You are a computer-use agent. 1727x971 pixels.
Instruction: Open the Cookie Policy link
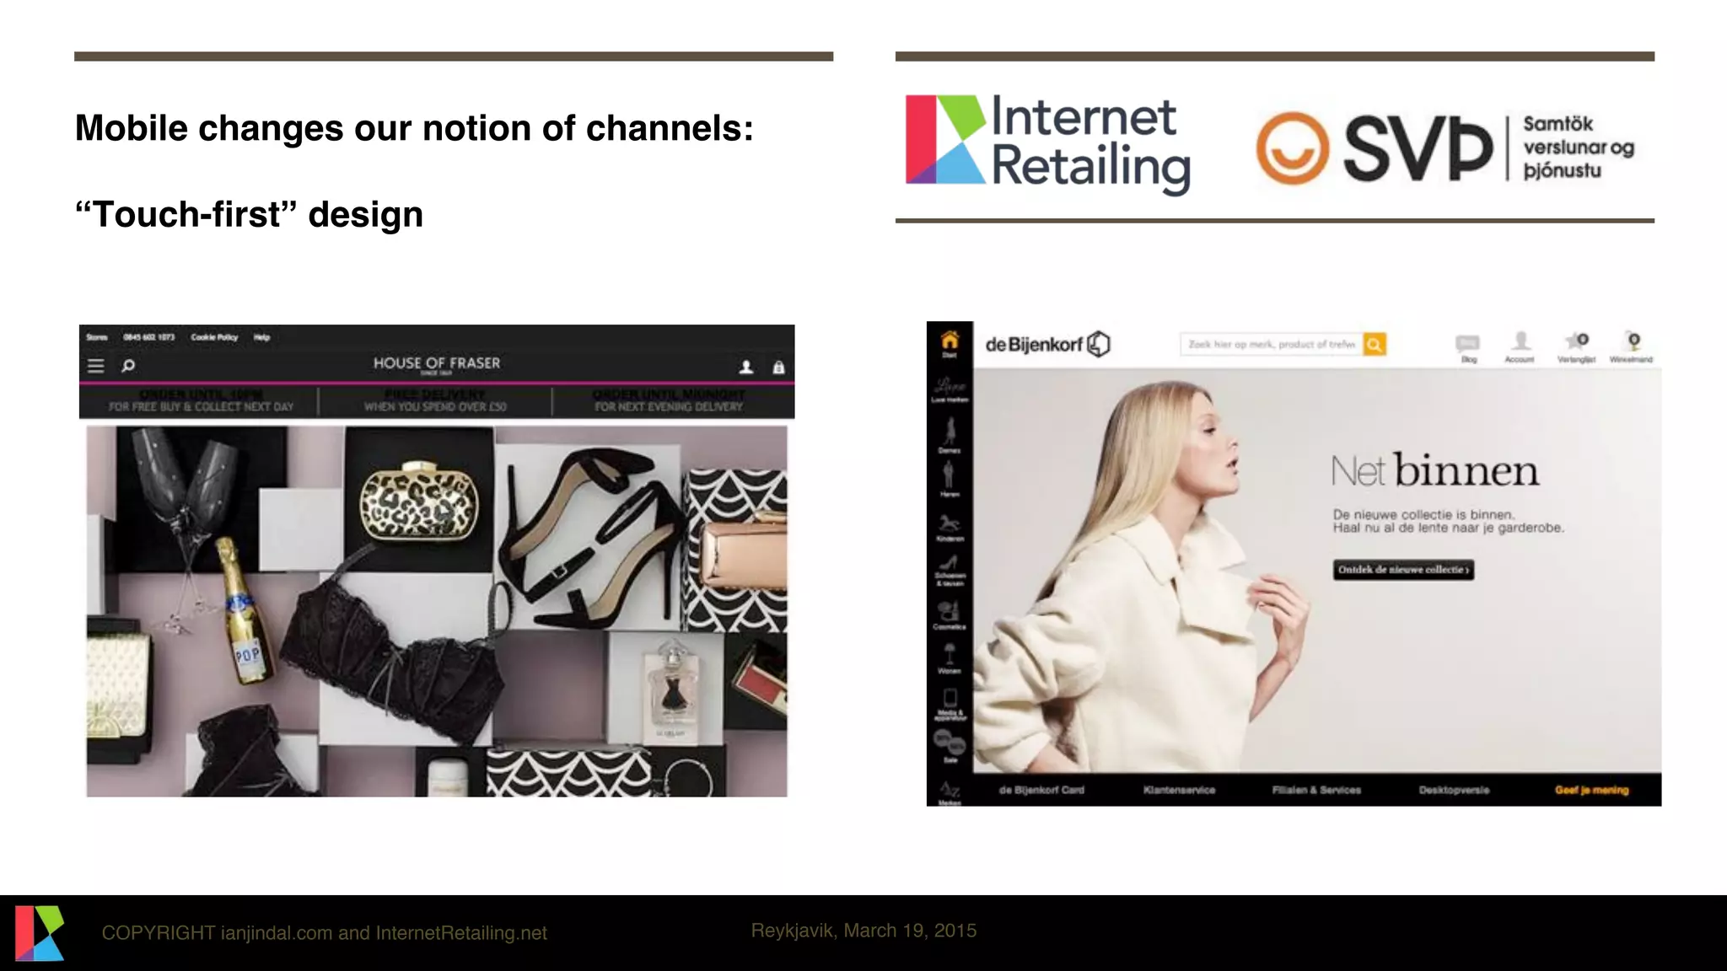(214, 337)
